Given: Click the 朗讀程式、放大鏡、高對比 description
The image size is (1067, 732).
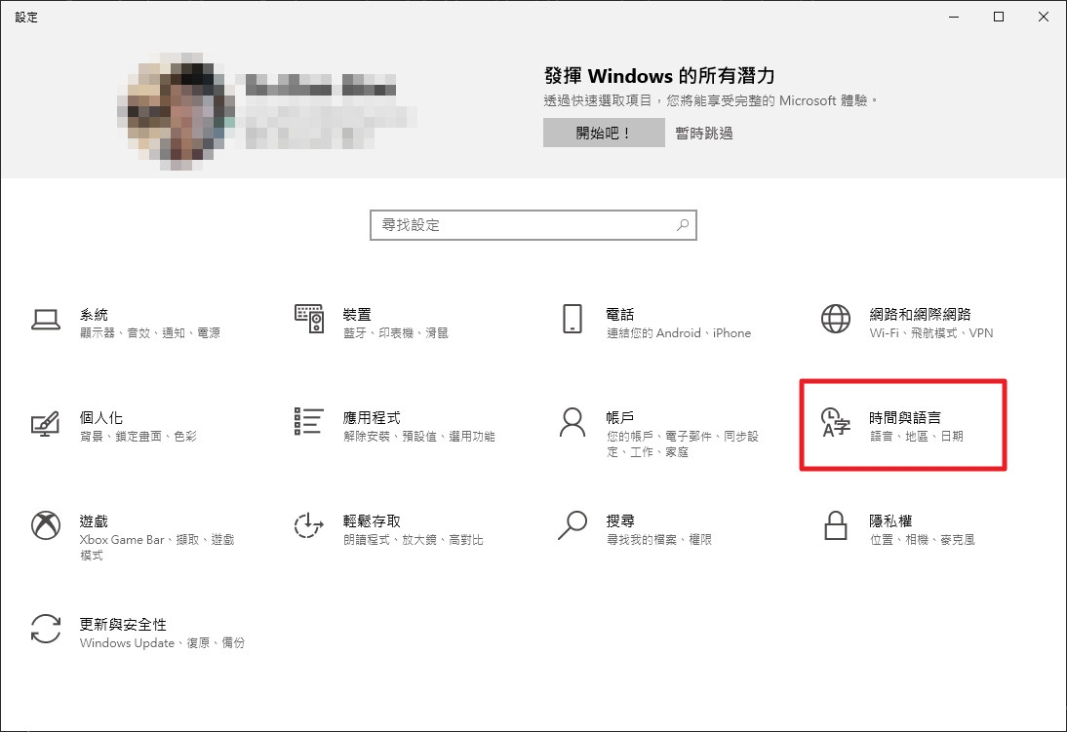Looking at the screenshot, I should pyautogui.click(x=414, y=540).
